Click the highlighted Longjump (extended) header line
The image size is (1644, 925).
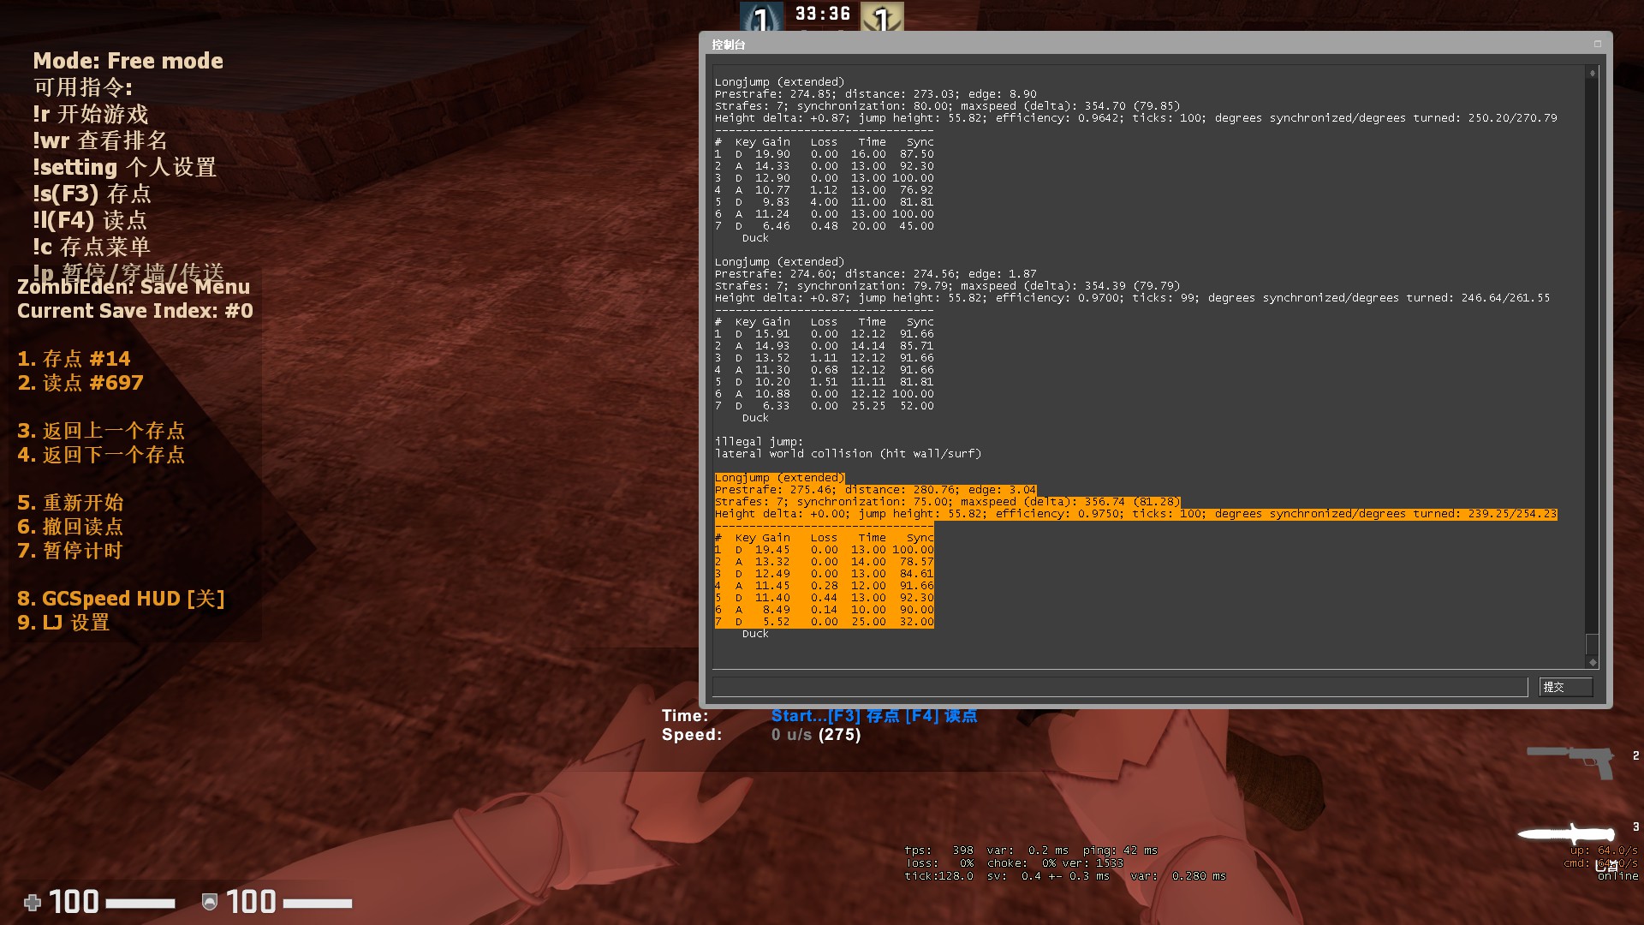click(780, 478)
